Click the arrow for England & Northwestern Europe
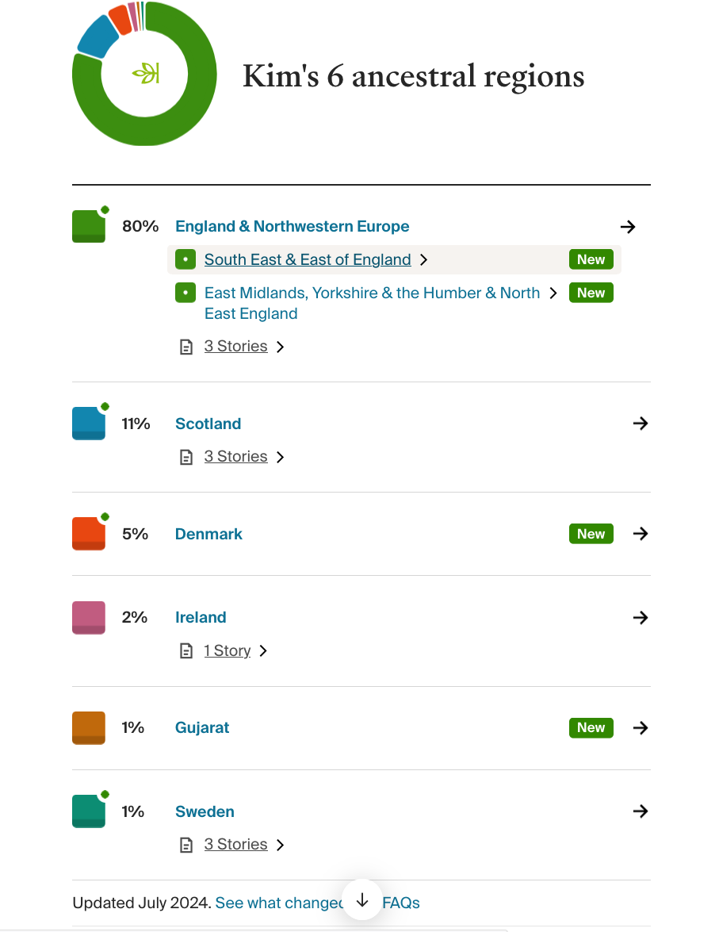 point(628,227)
